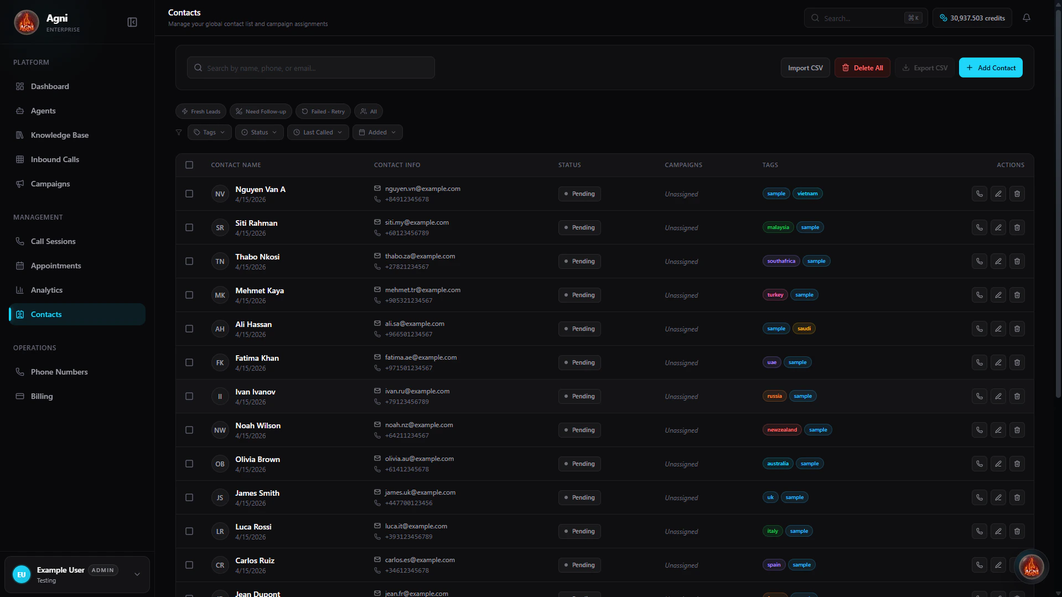Show All contacts quick filter

369,111
